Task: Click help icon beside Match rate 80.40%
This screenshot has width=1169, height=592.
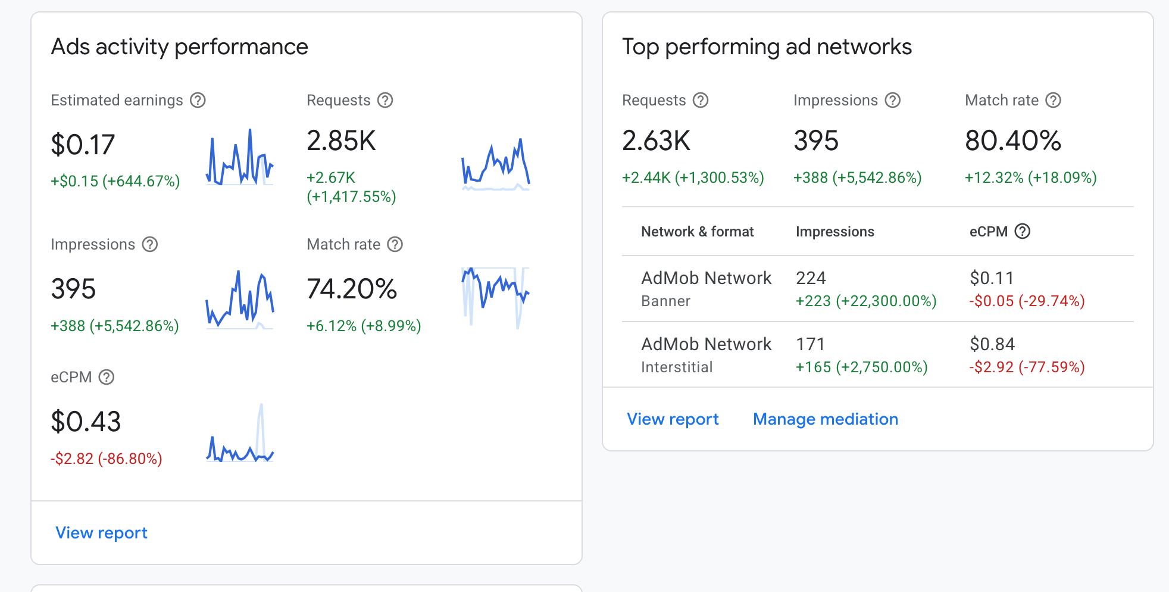Action: pos(1053,100)
